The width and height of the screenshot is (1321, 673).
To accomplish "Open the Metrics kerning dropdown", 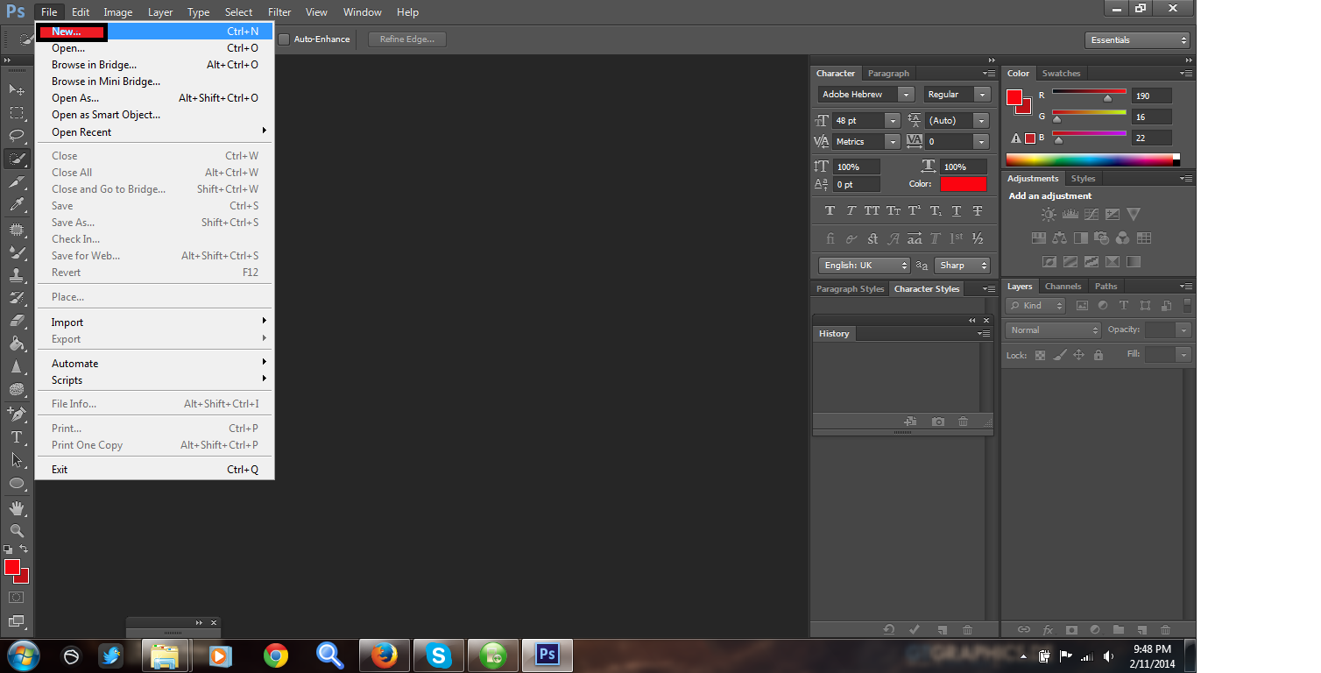I will pyautogui.click(x=866, y=141).
